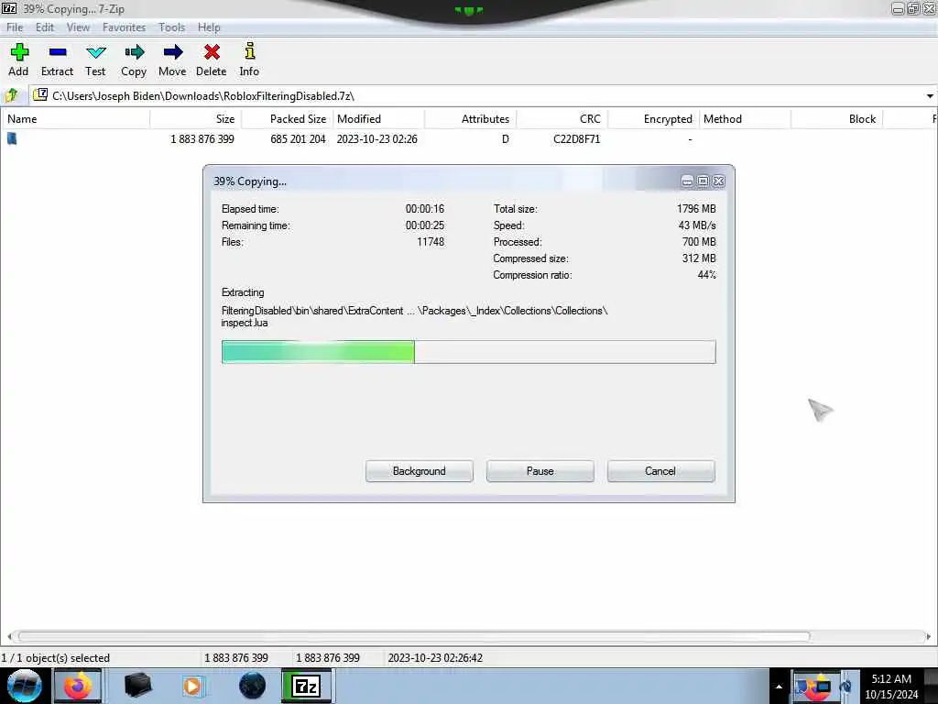938x704 pixels.
Task: Open the View menu
Action: [78, 27]
